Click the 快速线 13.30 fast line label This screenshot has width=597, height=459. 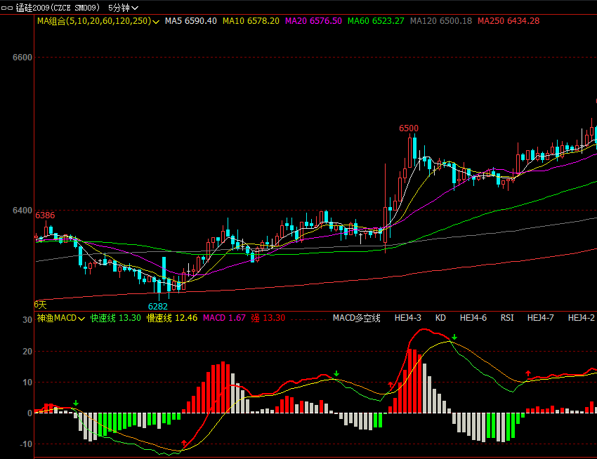point(116,318)
